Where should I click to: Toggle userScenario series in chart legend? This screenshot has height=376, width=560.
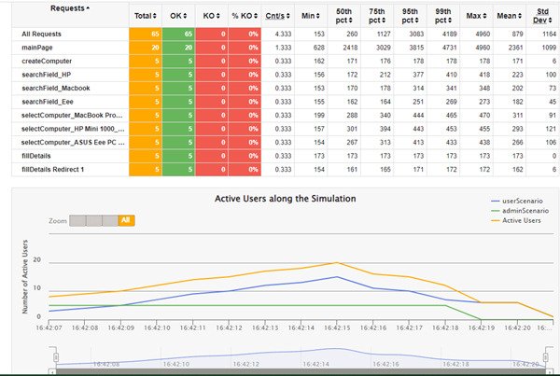517,201
